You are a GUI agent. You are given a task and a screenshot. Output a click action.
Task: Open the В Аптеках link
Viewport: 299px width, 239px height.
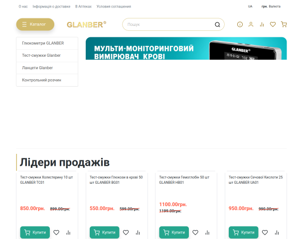83,6
